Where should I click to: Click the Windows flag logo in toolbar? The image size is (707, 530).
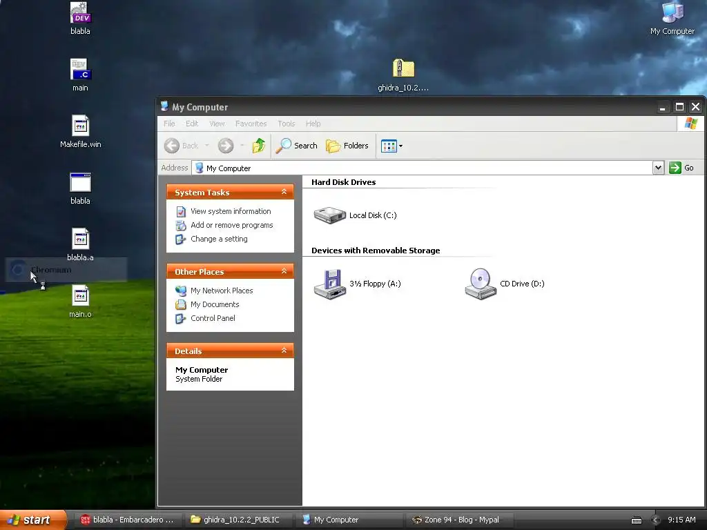pyautogui.click(x=690, y=123)
